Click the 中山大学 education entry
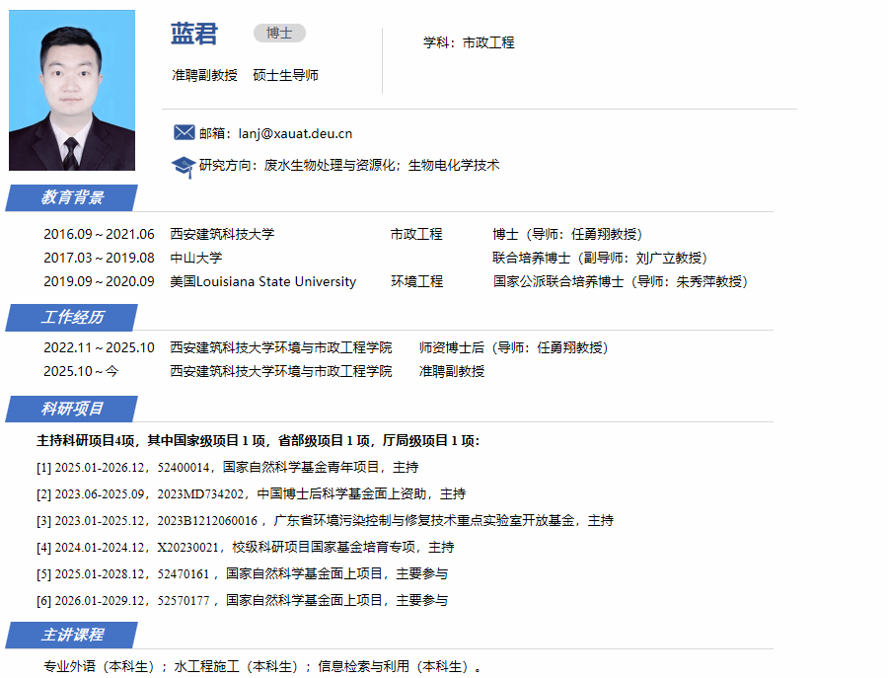Screen dimensions: 888x678 click(195, 258)
